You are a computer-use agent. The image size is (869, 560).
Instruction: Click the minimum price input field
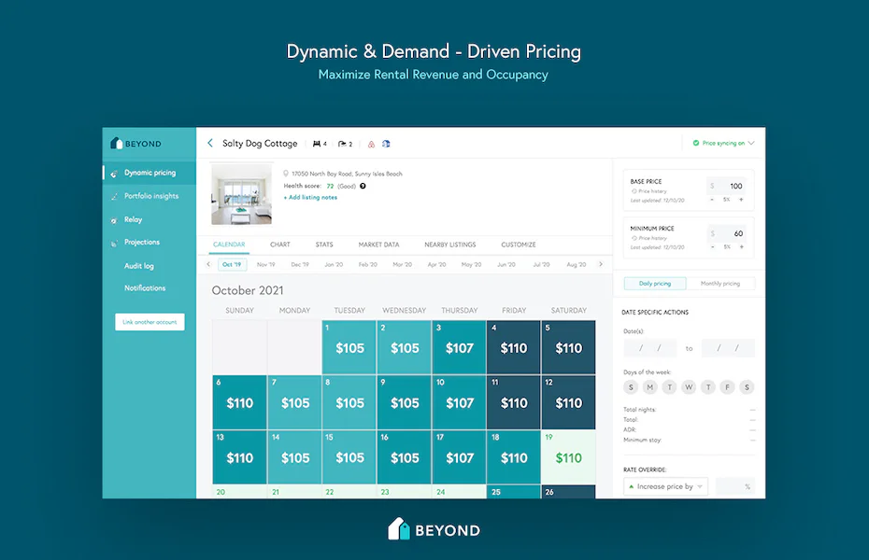727,233
